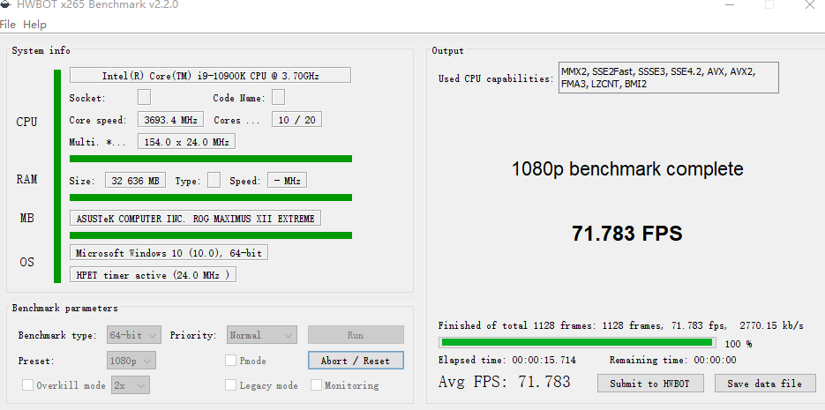
Task: Close the benchmark window
Action: click(810, 4)
